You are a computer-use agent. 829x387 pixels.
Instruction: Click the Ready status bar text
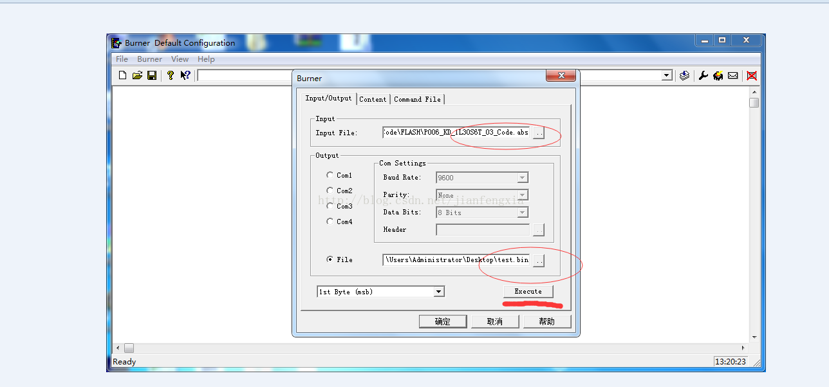point(124,362)
